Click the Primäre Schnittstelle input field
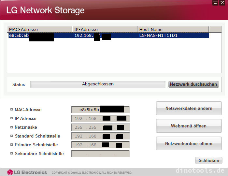The image size is (228, 176). [x=100, y=145]
